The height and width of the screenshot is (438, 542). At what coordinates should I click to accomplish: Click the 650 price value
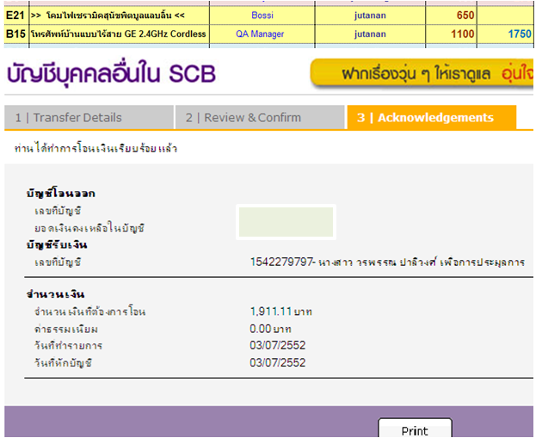coord(465,15)
